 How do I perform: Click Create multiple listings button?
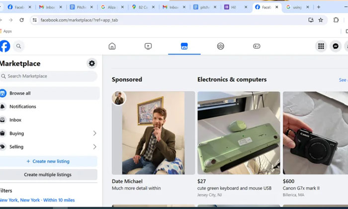click(x=48, y=175)
